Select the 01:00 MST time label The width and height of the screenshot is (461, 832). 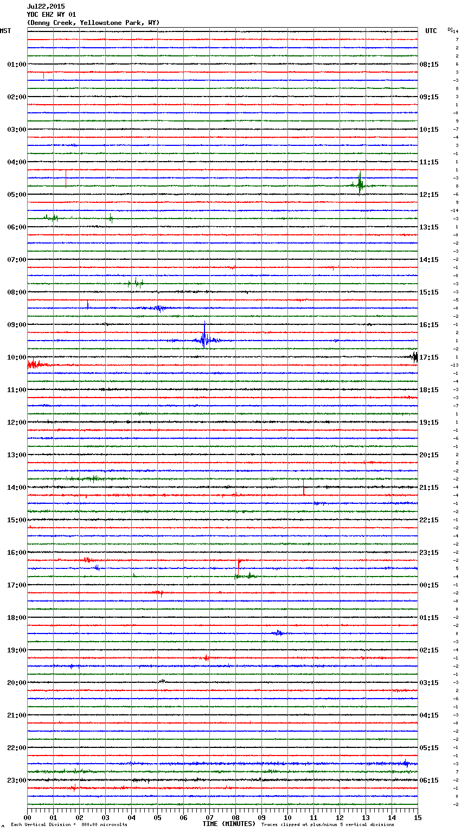(x=17, y=65)
